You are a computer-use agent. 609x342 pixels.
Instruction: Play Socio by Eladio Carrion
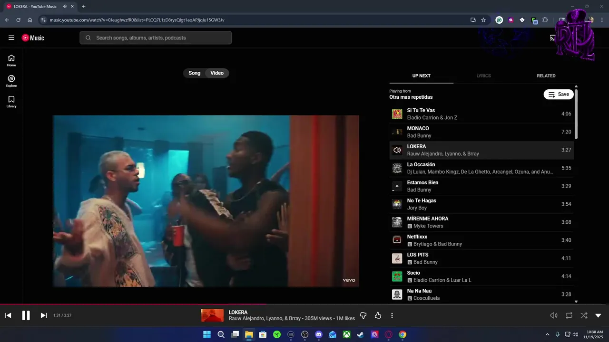pos(481,276)
